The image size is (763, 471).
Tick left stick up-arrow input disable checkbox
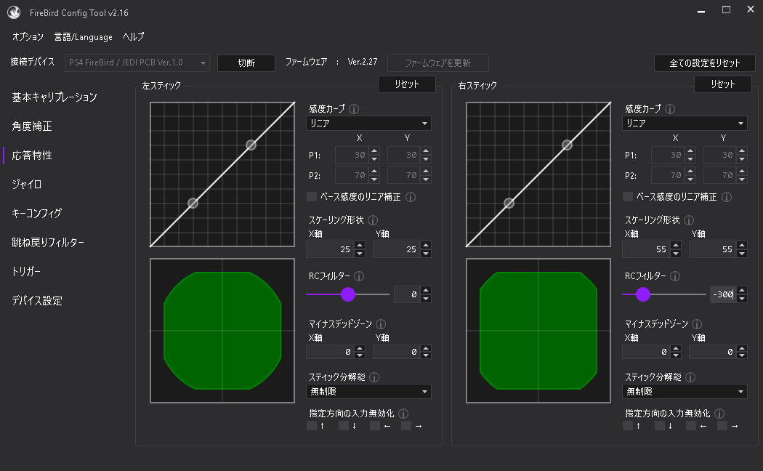pos(312,426)
